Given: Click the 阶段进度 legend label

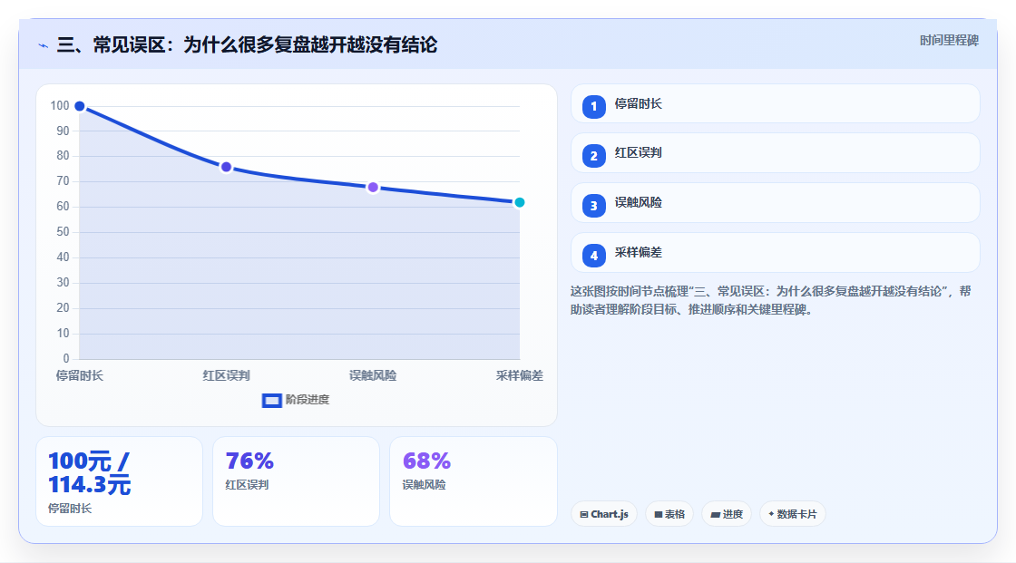Looking at the screenshot, I should coord(308,400).
